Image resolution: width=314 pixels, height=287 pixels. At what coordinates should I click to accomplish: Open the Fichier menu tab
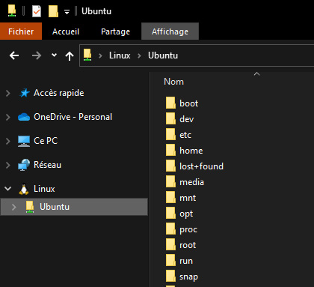21,31
